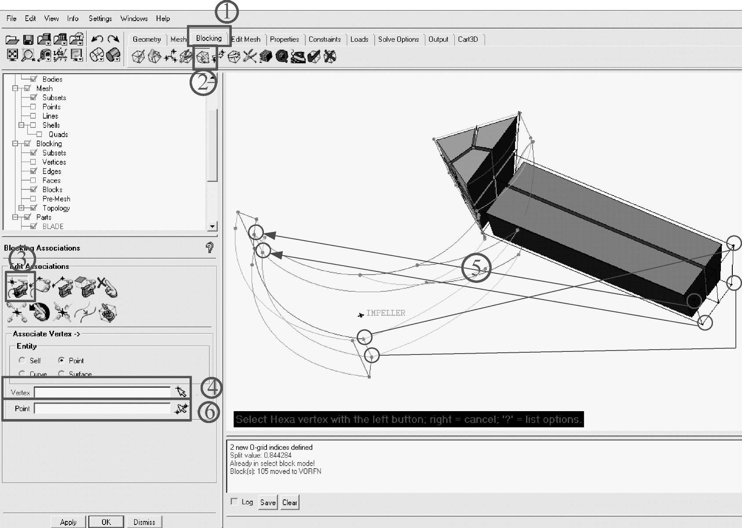
Task: Select the Edit Edge tool
Action: click(250, 57)
